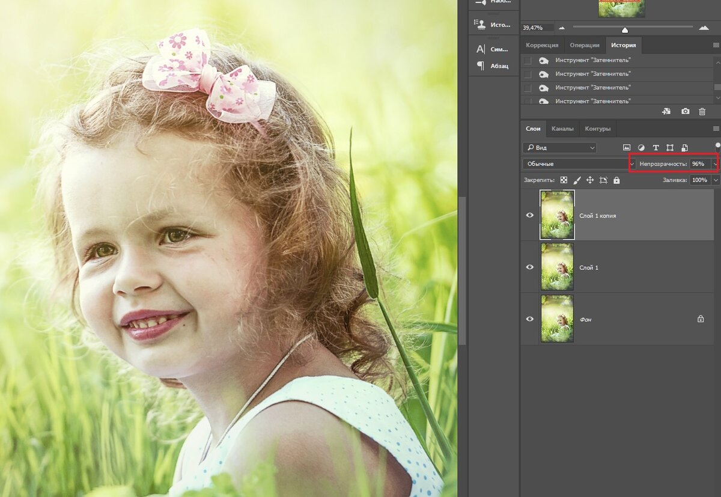The width and height of the screenshot is (721, 497).
Task: Lock layer position move icon
Action: [x=590, y=180]
